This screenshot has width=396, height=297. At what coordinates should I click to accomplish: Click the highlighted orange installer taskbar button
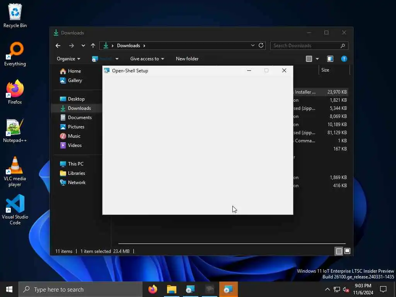(228, 289)
